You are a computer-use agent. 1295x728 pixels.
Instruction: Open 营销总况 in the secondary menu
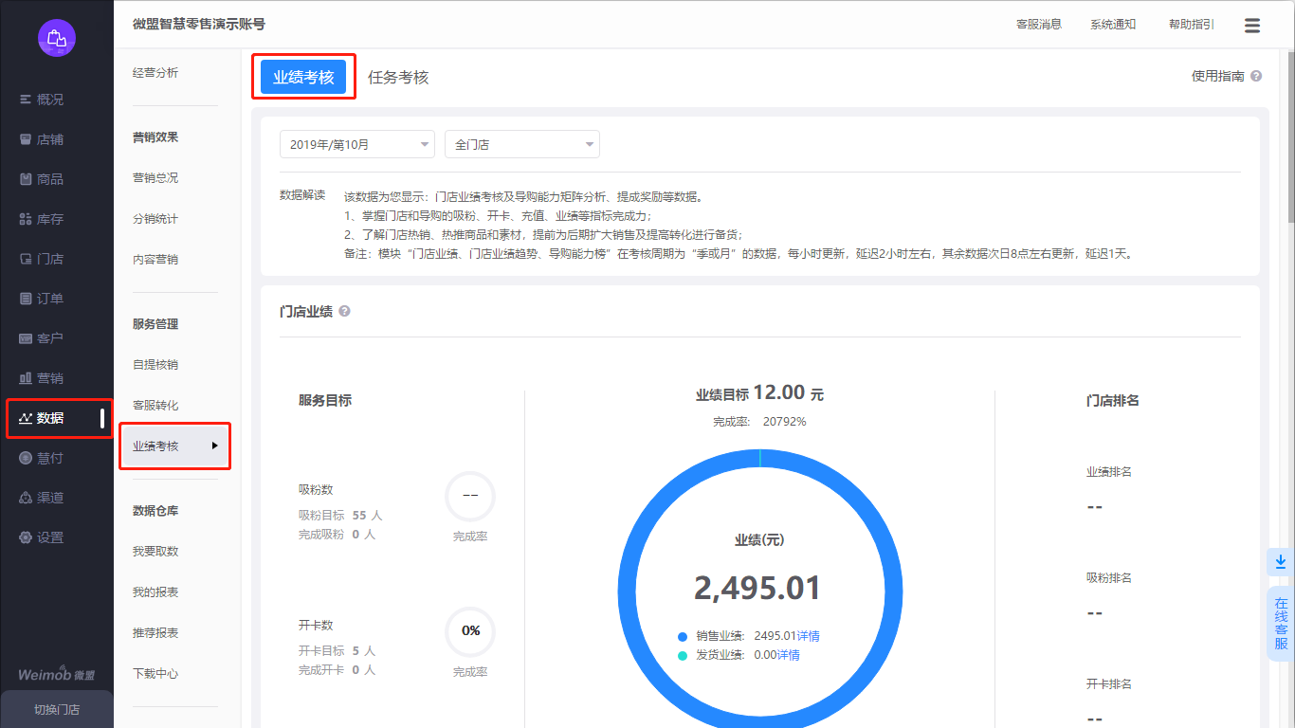pos(155,178)
